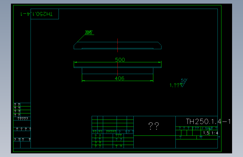Click the large ?? part name in title block

coord(154,126)
